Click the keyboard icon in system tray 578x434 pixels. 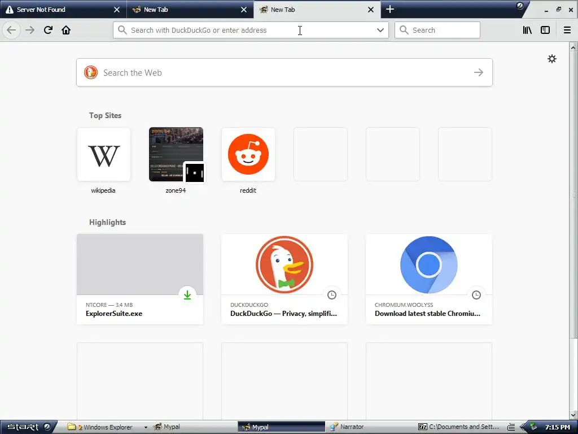pos(511,427)
